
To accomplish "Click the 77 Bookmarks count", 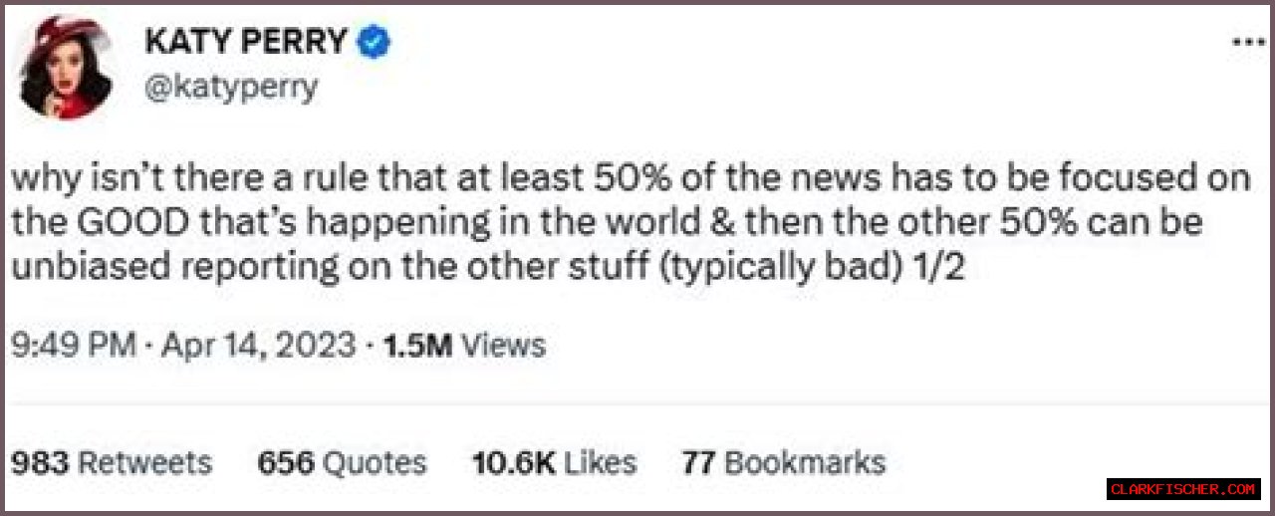I will pyautogui.click(x=783, y=462).
